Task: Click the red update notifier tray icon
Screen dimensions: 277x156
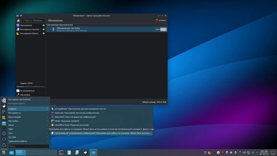Action: 222,153
